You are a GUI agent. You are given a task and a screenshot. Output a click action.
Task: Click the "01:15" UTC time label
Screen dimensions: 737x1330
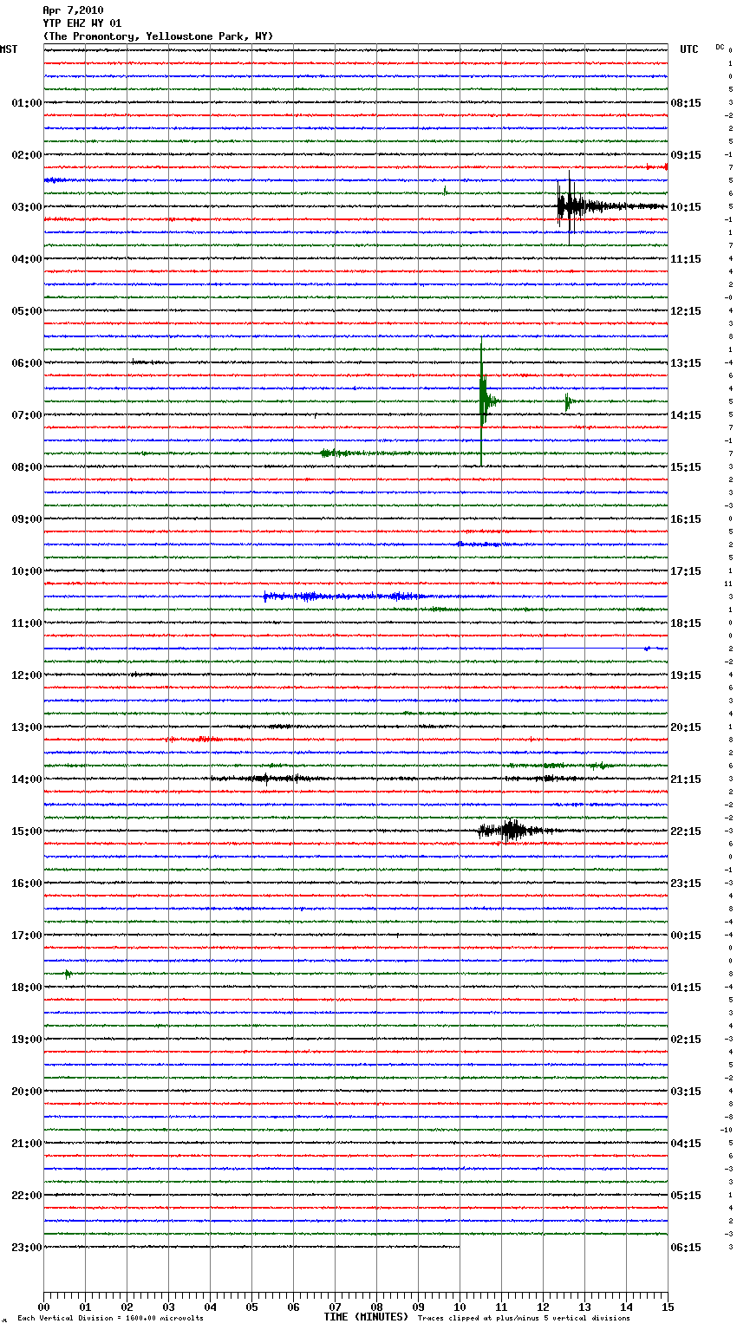pos(686,988)
